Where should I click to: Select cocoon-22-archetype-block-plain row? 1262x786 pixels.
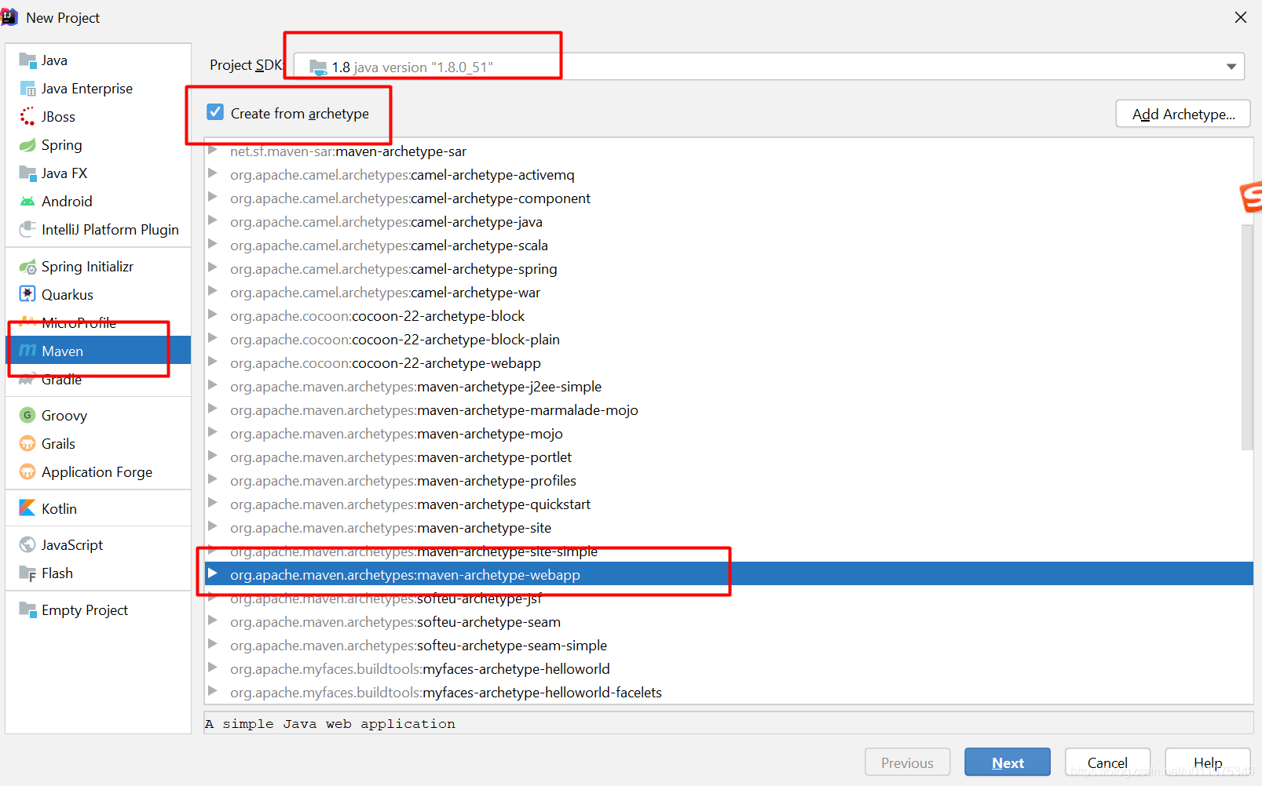point(728,339)
